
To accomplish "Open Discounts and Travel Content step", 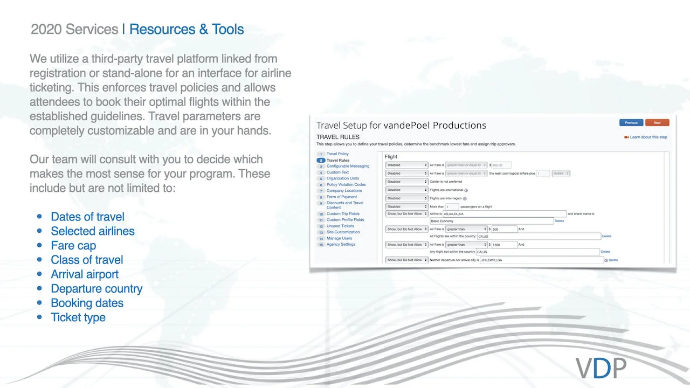I will click(x=345, y=205).
